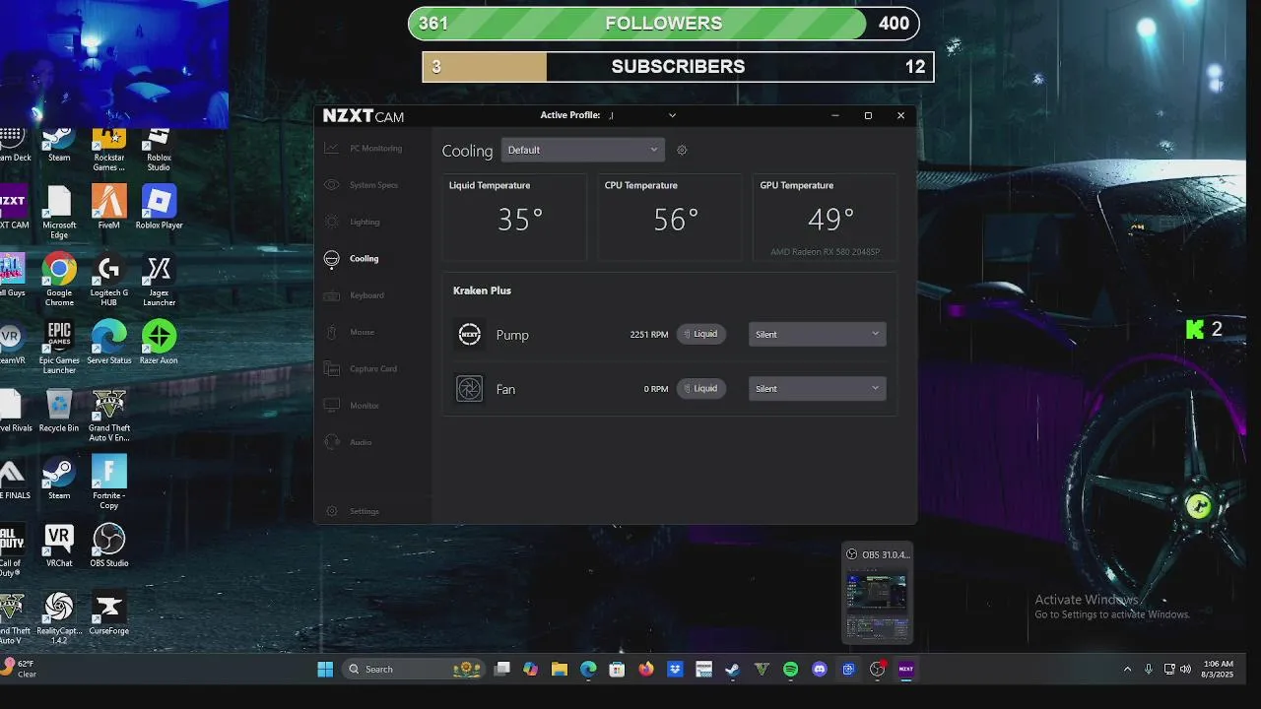Open the cooling profile settings gear

[682, 151]
